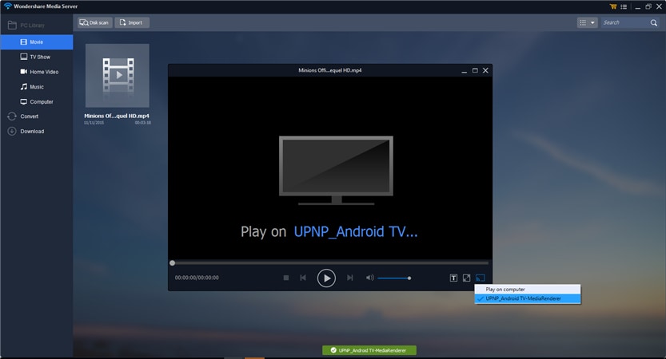The width and height of the screenshot is (666, 359).
Task: Adjust the volume slider
Action: (x=394, y=278)
